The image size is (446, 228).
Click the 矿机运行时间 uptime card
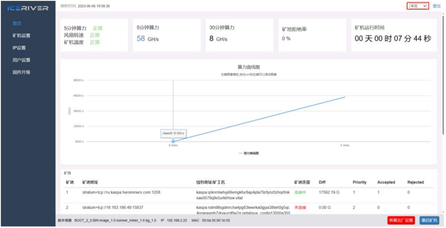coord(394,35)
